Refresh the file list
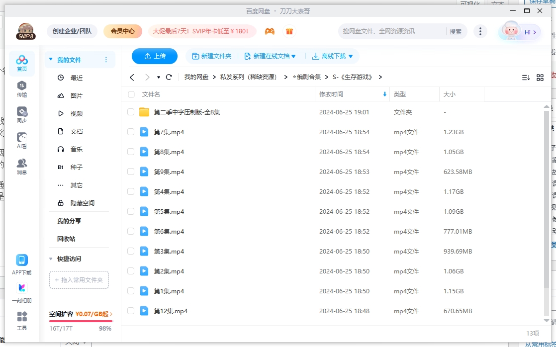556x347 pixels. coord(169,77)
